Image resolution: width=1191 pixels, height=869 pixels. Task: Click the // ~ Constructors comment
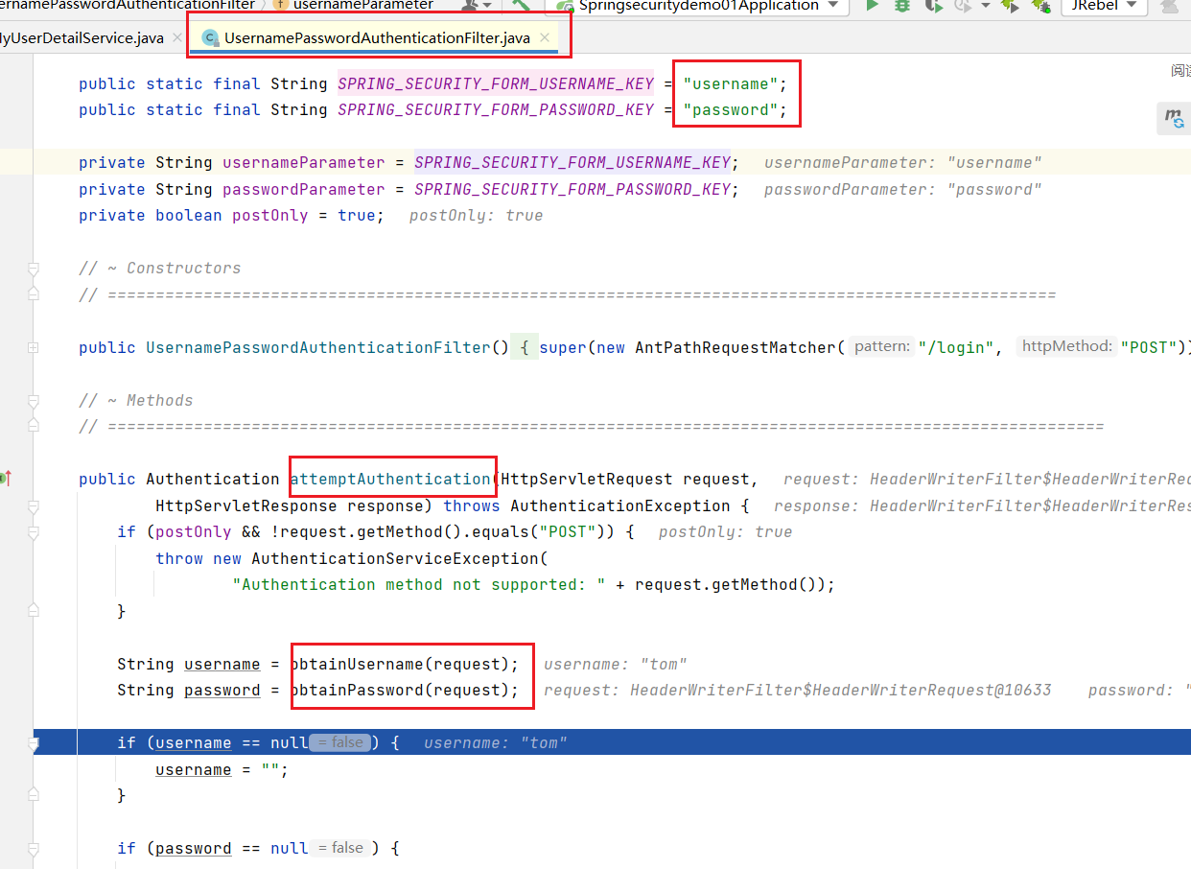160,268
